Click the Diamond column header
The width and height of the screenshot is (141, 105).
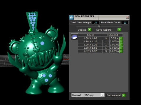[x=113, y=35]
